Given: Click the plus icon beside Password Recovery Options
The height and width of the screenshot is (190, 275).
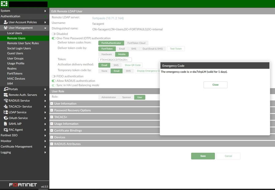Looking at the screenshot, I should (x=52, y=110).
